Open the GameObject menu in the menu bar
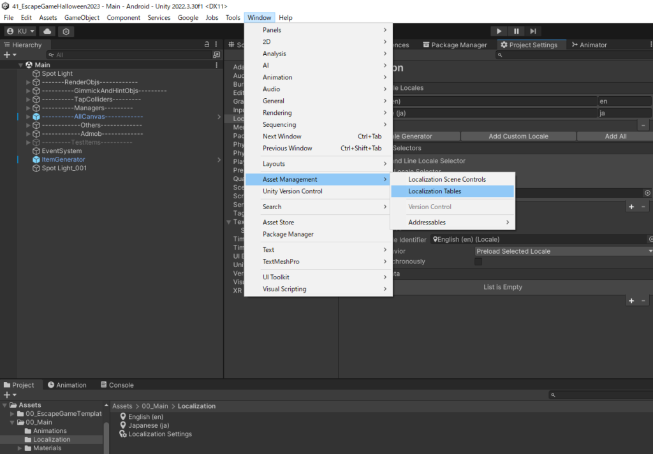 click(82, 17)
